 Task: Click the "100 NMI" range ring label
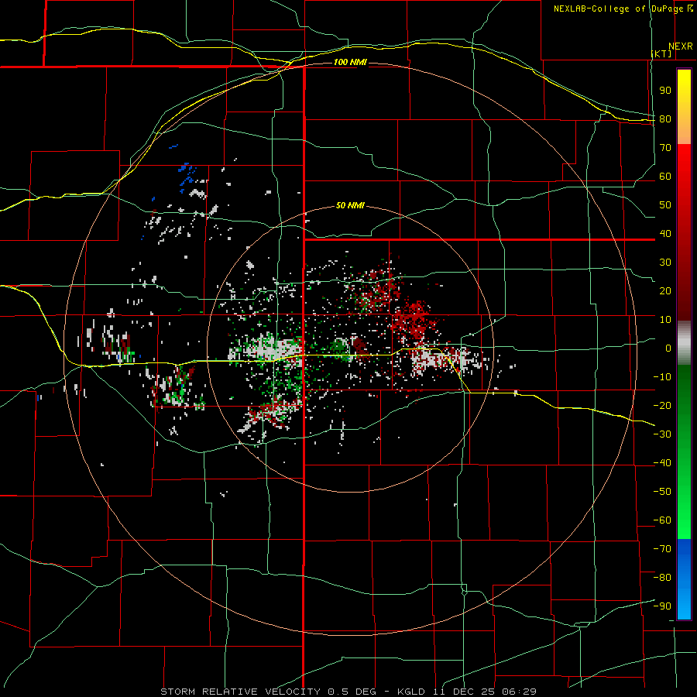click(x=350, y=62)
